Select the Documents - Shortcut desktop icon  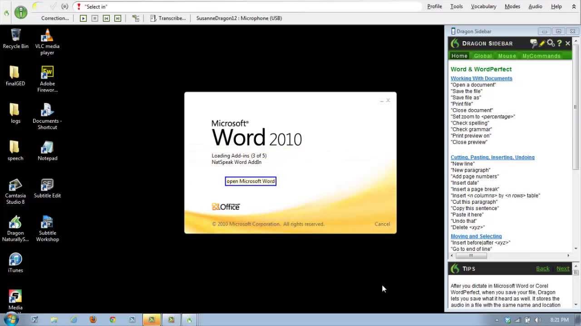pos(47,117)
